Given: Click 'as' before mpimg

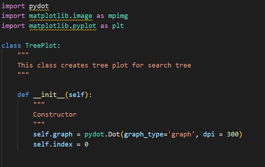Looking at the screenshot, I should pyautogui.click(x=100, y=16).
